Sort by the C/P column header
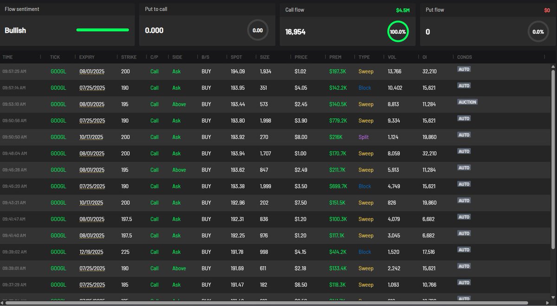Image resolution: width=557 pixels, height=306 pixels. pyautogui.click(x=154, y=57)
